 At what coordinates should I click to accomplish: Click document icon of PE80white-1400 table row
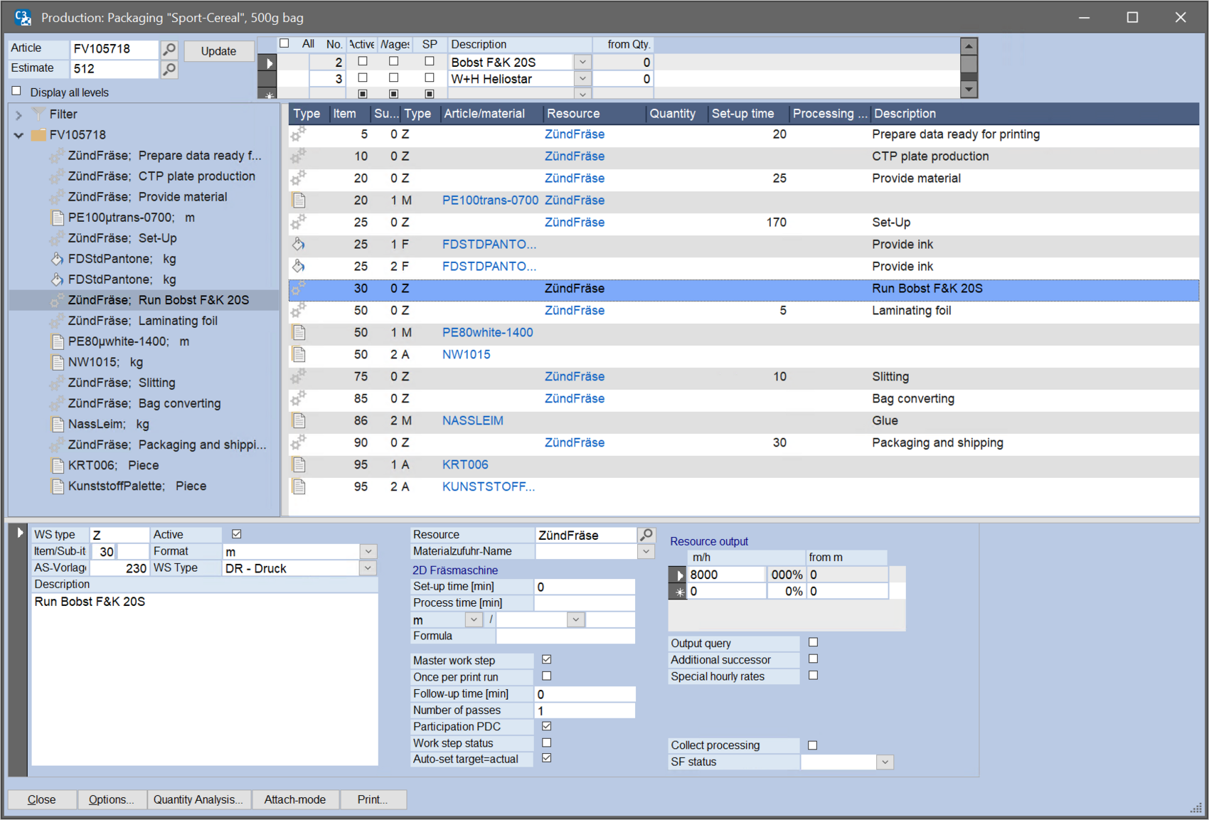point(299,333)
